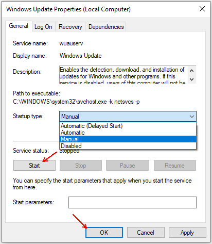Switch to the General tab

pyautogui.click(x=19, y=26)
